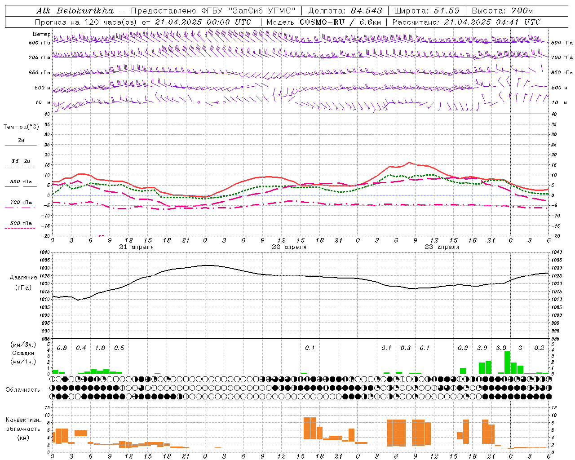Viewport: 575px width, 460px height.
Task: Click the (км) convective height unit label
Action: pos(23,438)
